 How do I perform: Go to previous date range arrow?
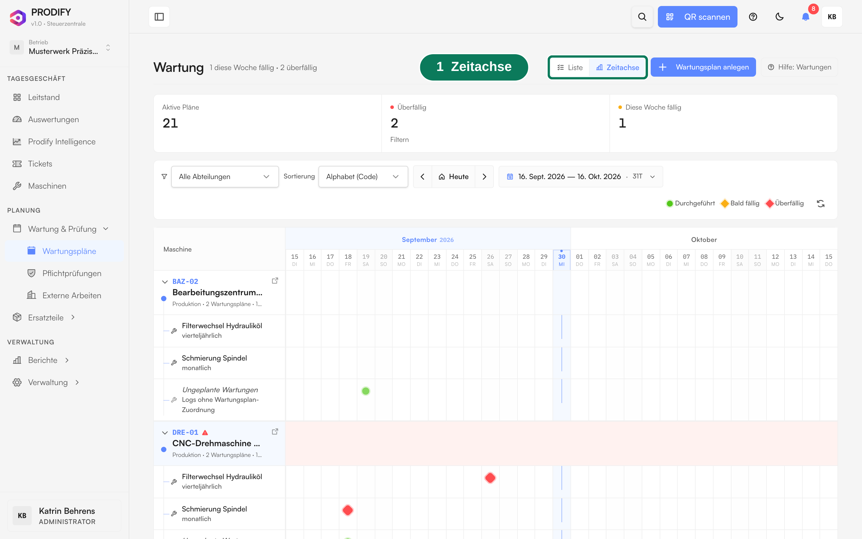tap(422, 176)
